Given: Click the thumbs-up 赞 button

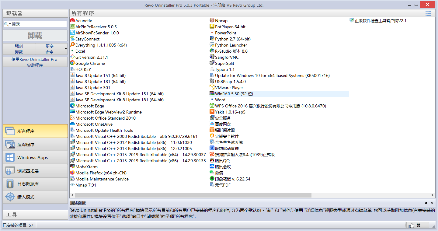Looking at the screenshot, I should (x=418, y=225).
